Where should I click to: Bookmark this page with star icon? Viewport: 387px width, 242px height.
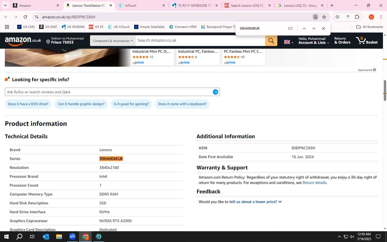[324, 17]
